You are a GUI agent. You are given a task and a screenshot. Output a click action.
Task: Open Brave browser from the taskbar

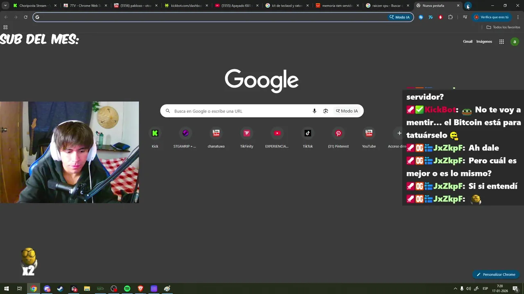click(140, 289)
